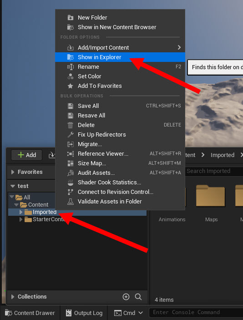Select the Imported folder in tree

pos(44,212)
